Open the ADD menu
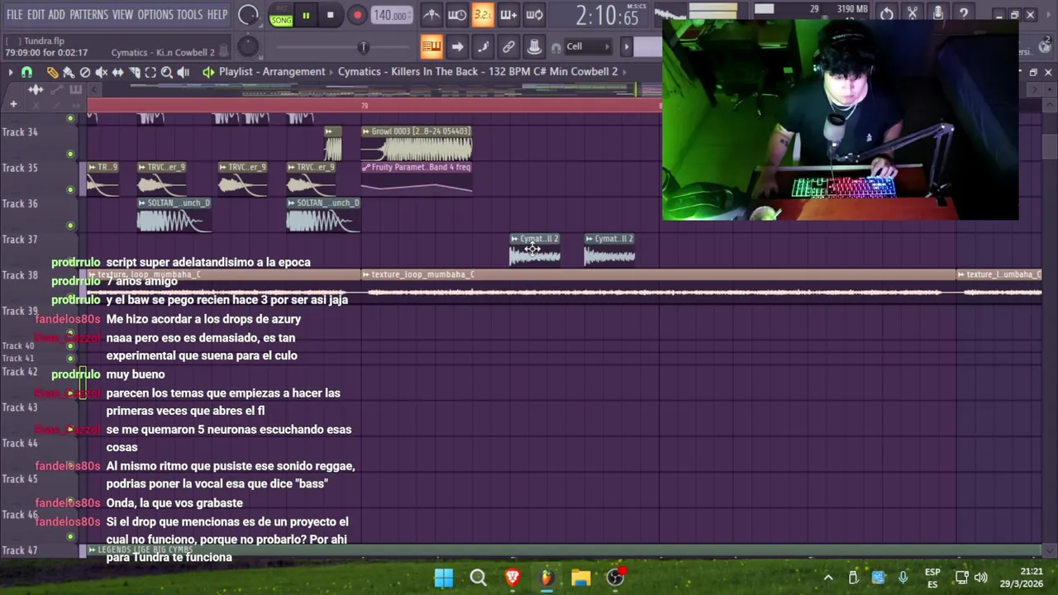Image resolution: width=1058 pixels, height=595 pixels. (56, 15)
